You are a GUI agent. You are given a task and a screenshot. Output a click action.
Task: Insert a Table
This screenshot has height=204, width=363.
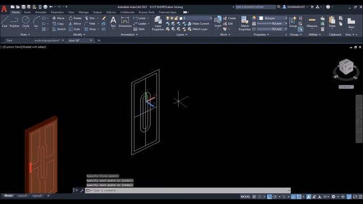tap(139, 29)
